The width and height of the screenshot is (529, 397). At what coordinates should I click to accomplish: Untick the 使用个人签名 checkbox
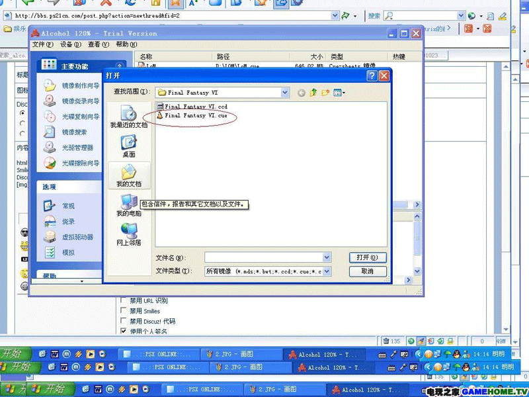click(124, 331)
